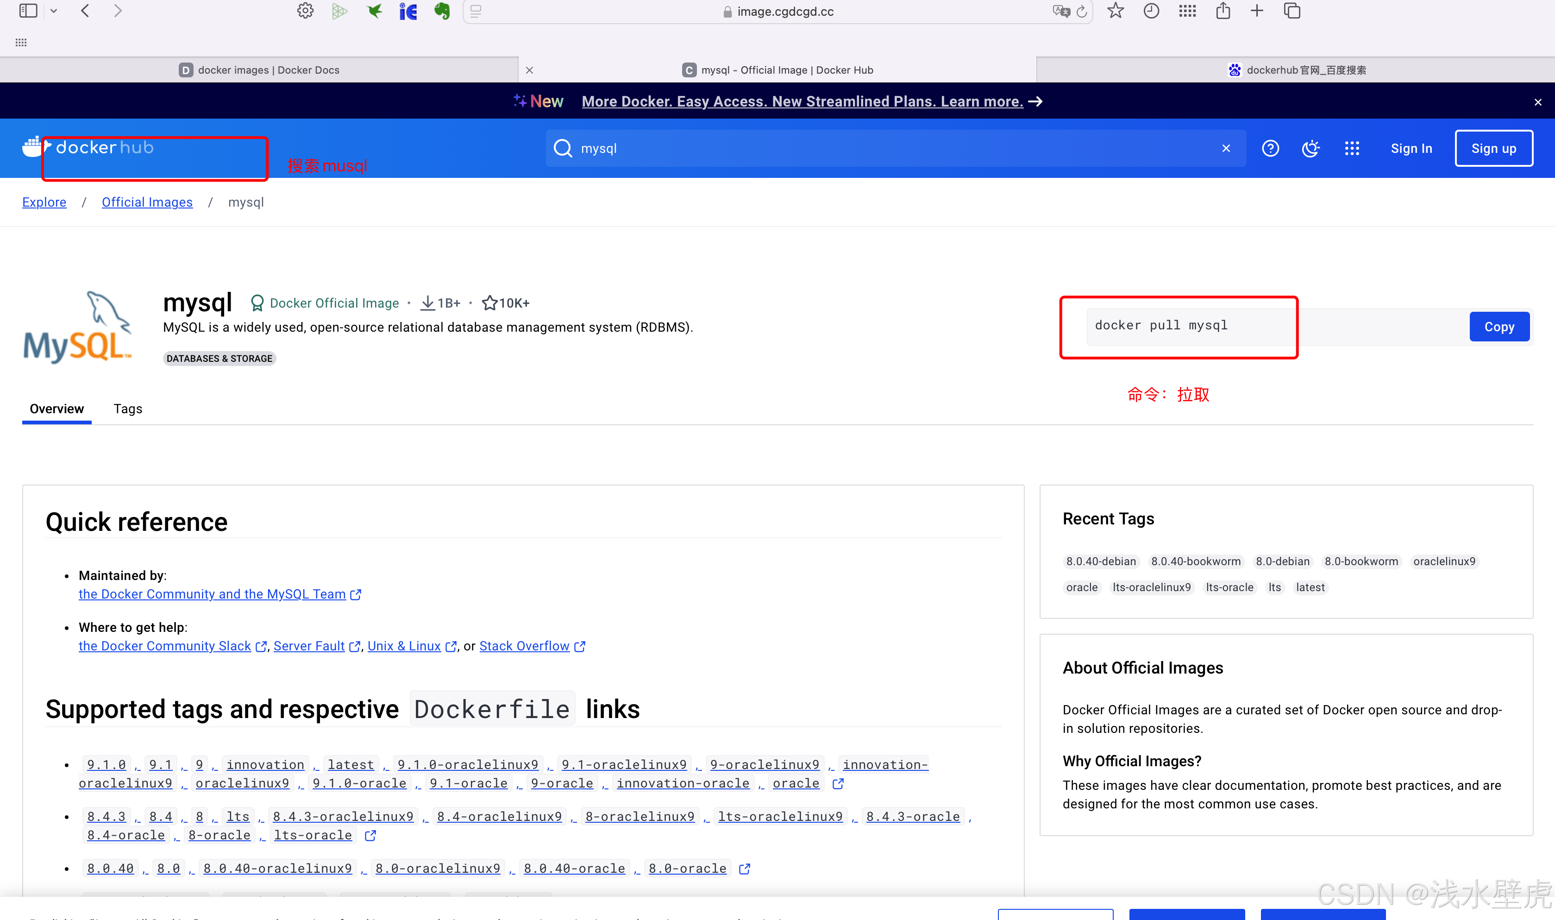Show the reader view icon
This screenshot has width=1555, height=920.
coord(476,11)
